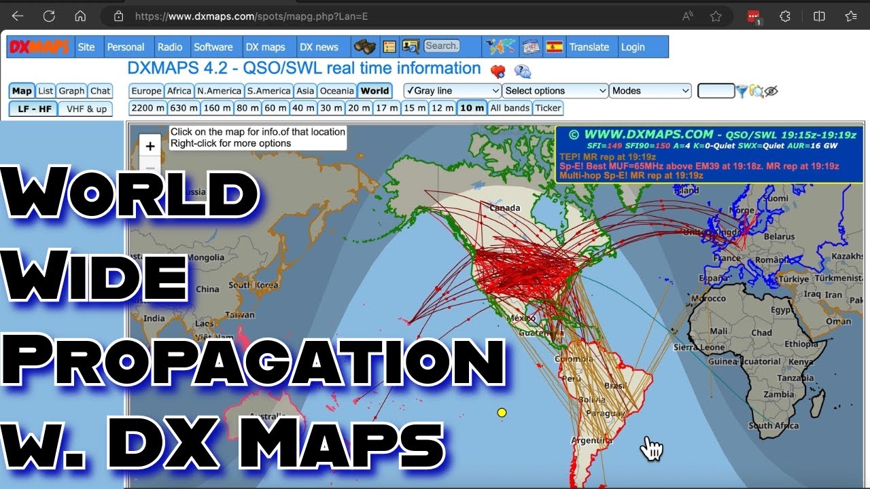Click the yellow dot marker on map

pyautogui.click(x=502, y=412)
